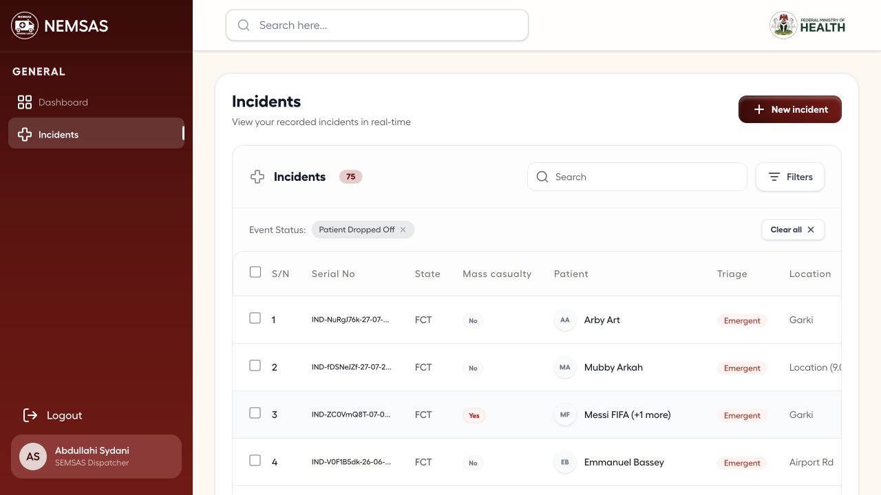Click serial IND-V0F1B5dk-26-06
The image size is (881, 495).
[351, 462]
